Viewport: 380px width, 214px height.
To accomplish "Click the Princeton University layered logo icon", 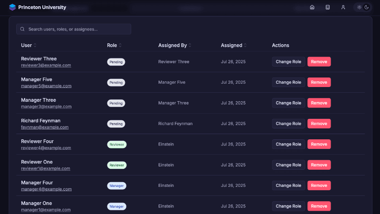I will [x=12, y=7].
